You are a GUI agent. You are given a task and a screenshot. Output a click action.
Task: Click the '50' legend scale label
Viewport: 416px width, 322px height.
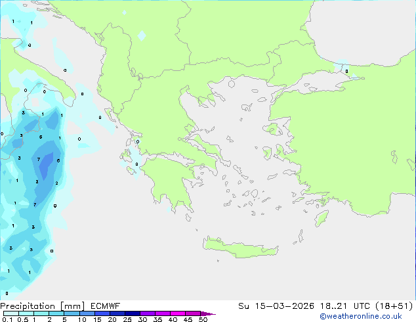click(203, 319)
